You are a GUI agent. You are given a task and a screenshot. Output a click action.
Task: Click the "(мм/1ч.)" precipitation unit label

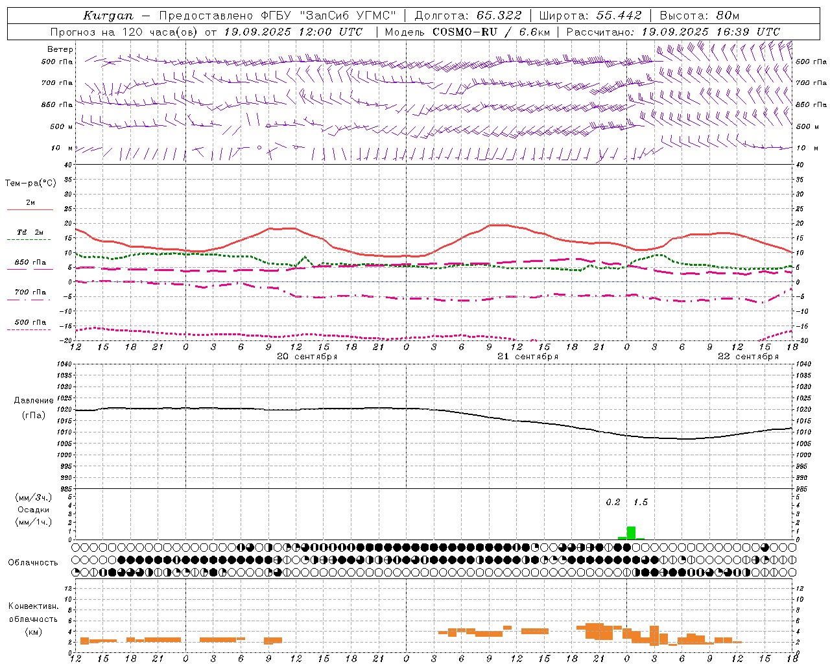[x=34, y=522]
